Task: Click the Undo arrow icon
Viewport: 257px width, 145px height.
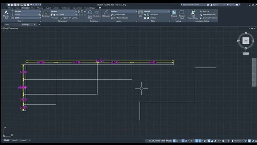Action: coord(31,5)
